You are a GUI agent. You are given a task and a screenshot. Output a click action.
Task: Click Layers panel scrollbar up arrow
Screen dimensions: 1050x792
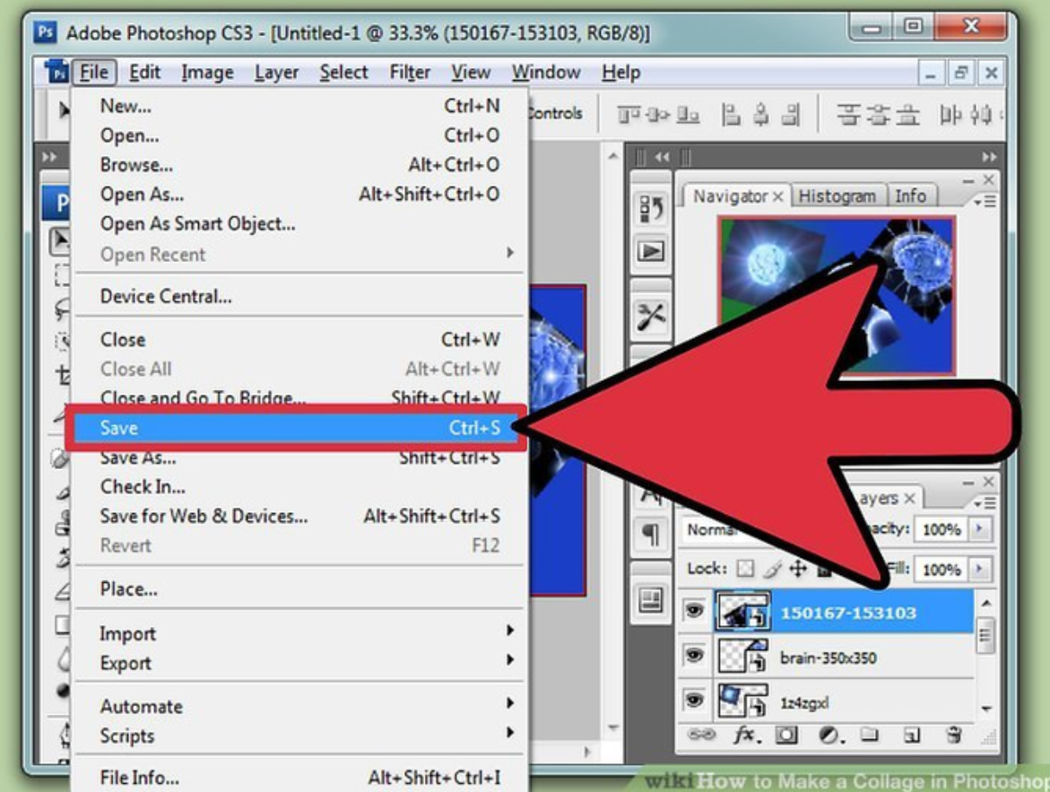click(x=985, y=603)
